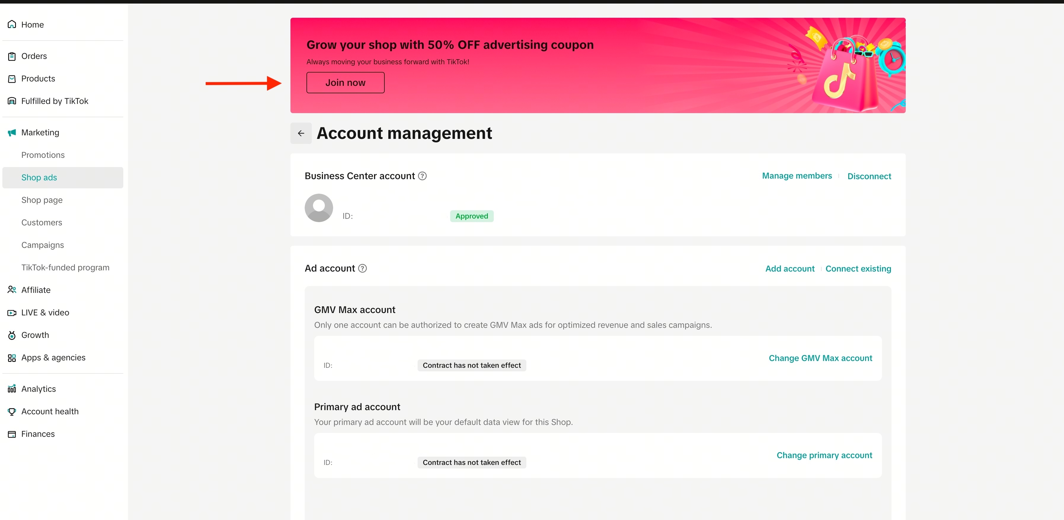The height and width of the screenshot is (520, 1064).
Task: Click GMV Max 'Contract has not taken effect' badge
Action: (x=472, y=365)
